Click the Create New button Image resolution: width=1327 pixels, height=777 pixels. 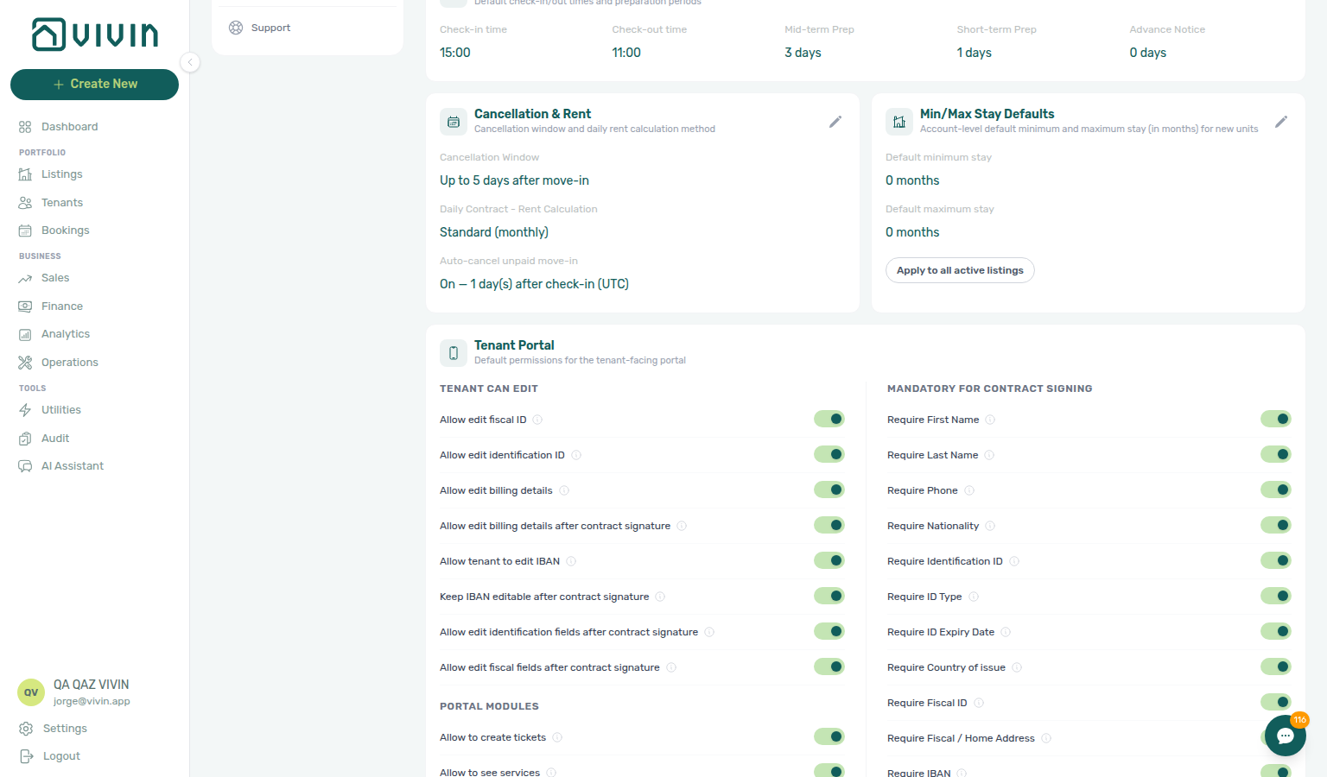[94, 85]
